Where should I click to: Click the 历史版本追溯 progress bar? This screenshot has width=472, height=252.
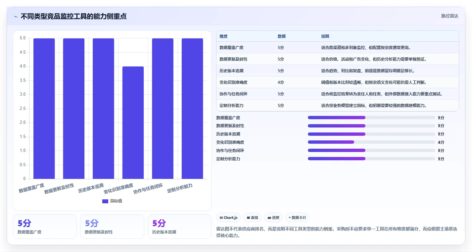(x=371, y=134)
